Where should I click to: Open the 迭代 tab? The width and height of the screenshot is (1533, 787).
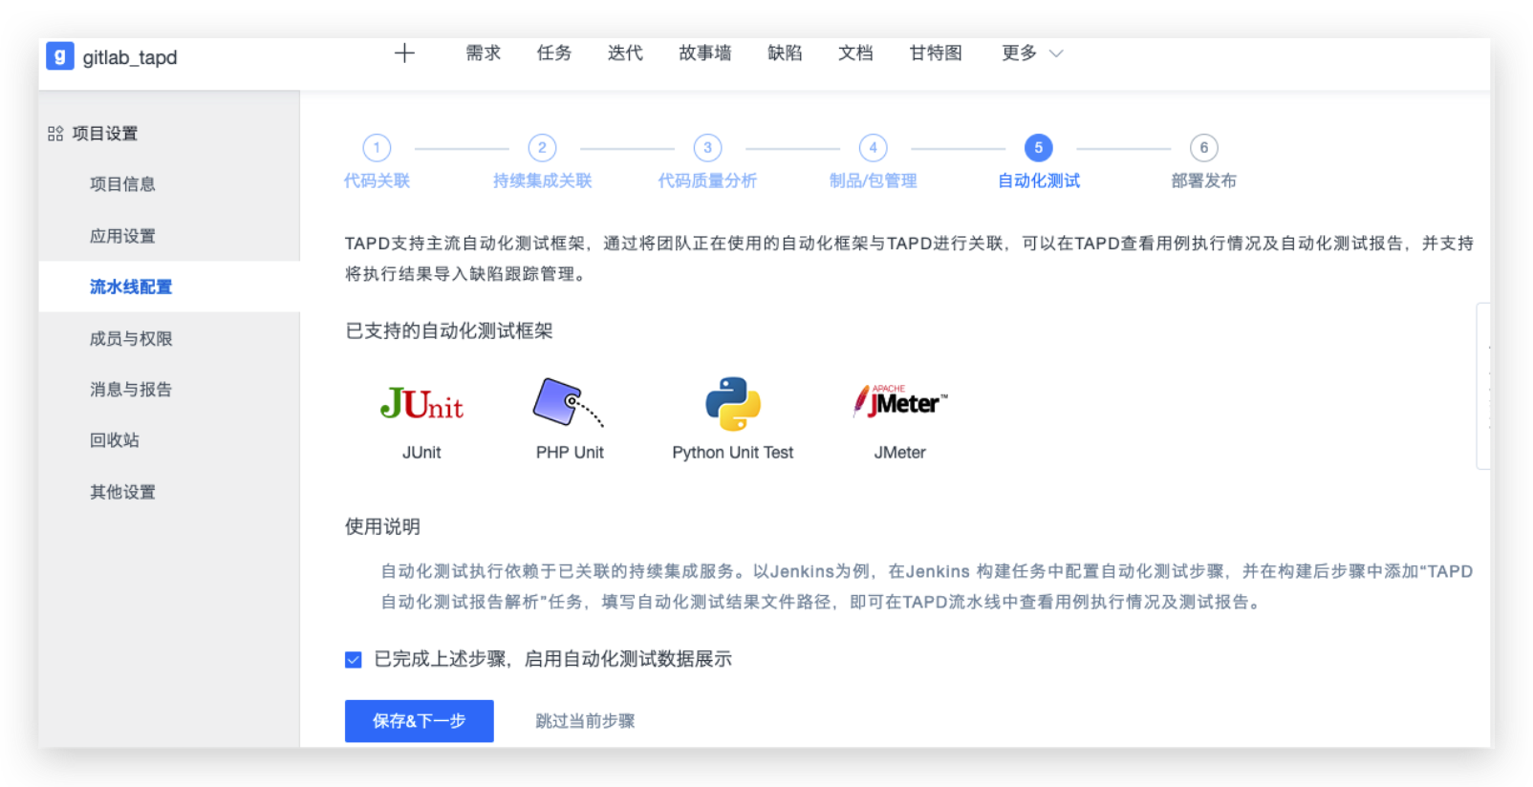625,53
